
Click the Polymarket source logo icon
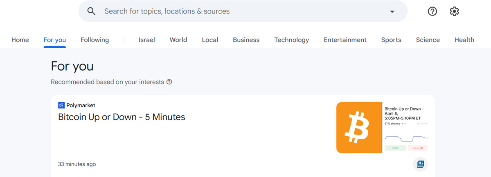61,105
